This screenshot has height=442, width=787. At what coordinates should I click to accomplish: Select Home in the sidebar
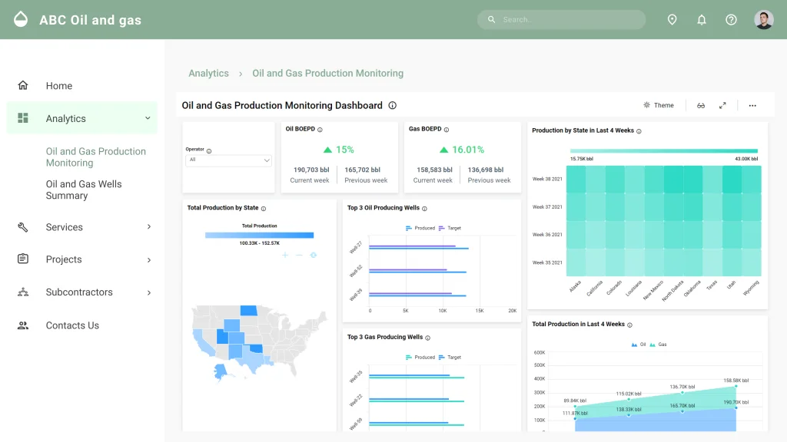point(59,85)
